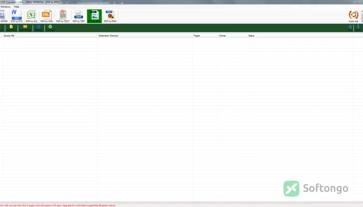This screenshot has height=207, width=363.
Task: Click the Format column header
Action: click(232, 36)
